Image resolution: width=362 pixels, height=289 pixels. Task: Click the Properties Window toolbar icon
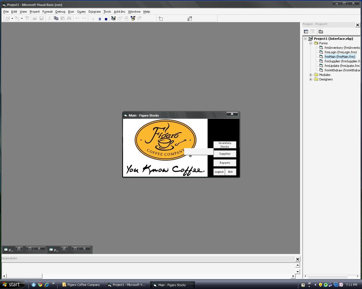pos(120,18)
